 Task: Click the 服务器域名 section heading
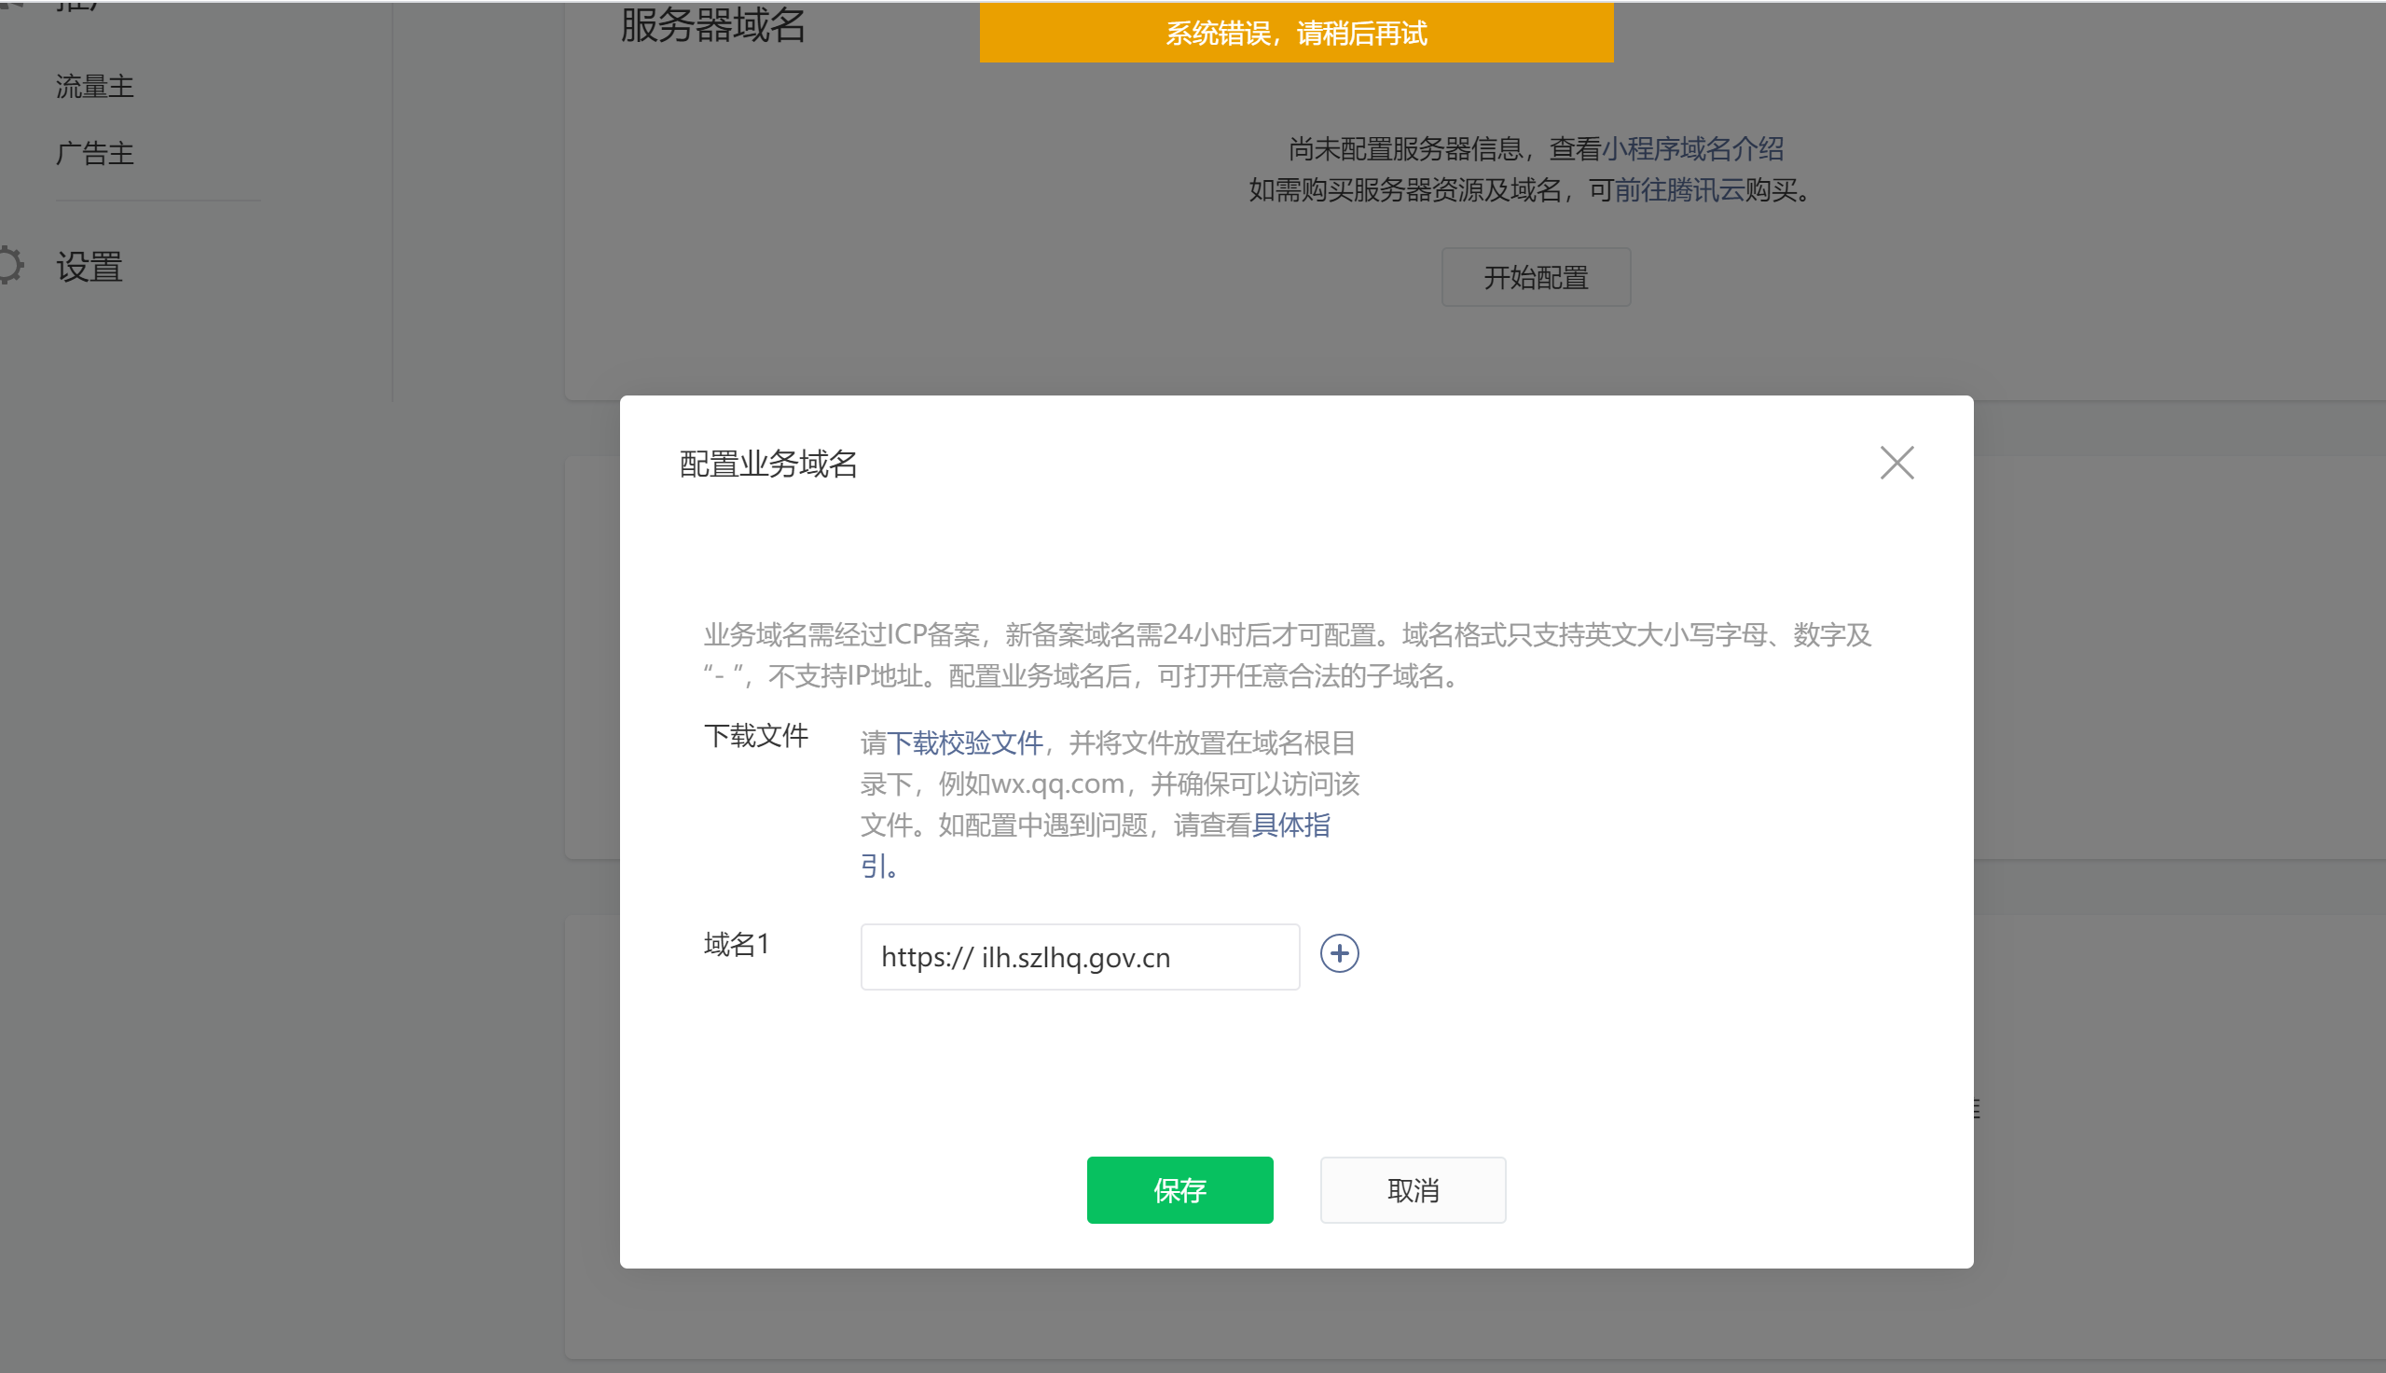coord(712,24)
